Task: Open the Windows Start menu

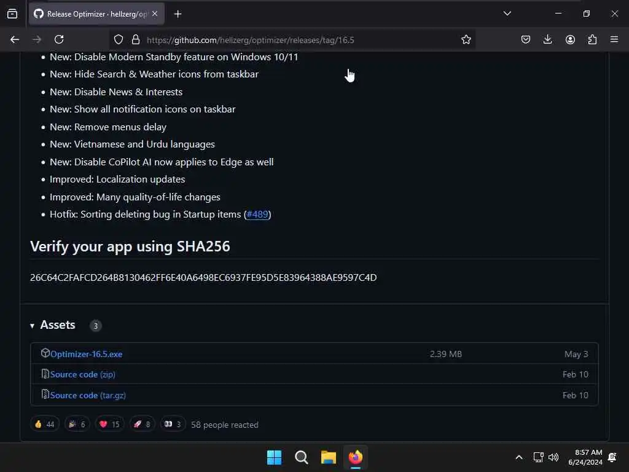Action: click(x=275, y=457)
